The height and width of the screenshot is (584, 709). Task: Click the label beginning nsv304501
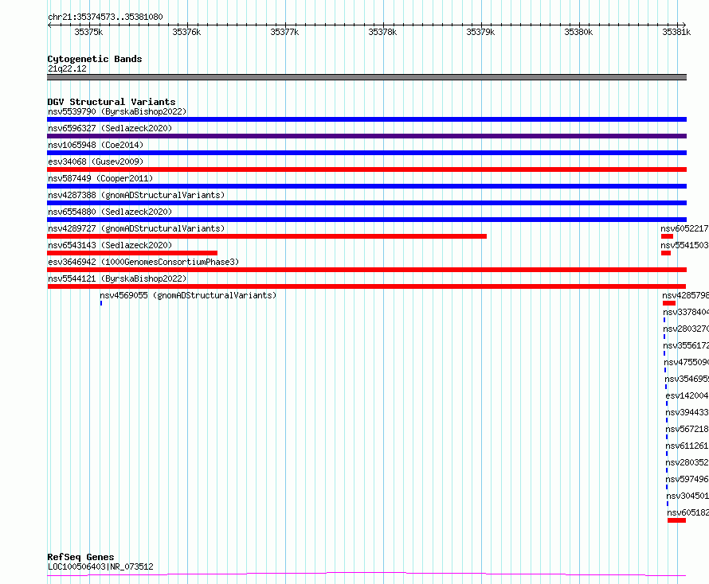point(687,496)
